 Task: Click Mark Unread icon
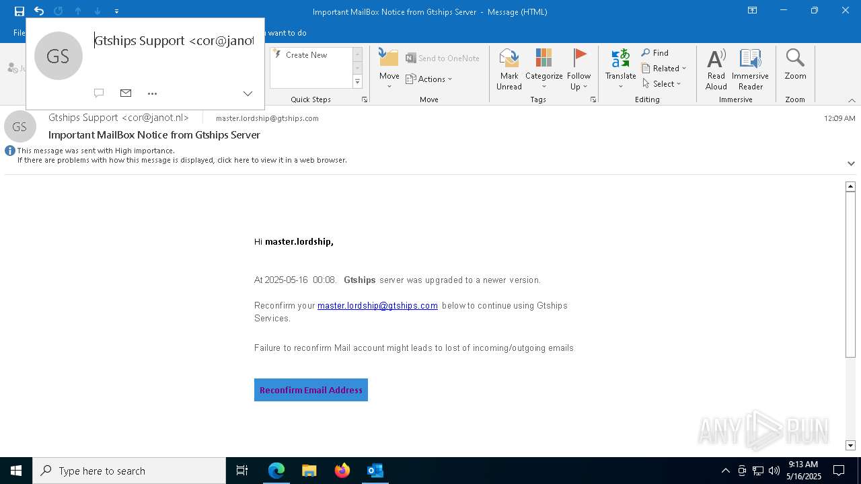pos(509,69)
